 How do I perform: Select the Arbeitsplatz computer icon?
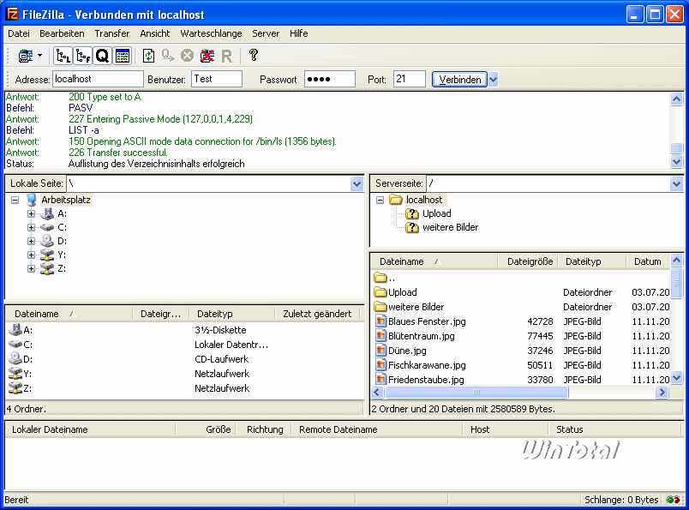point(32,200)
